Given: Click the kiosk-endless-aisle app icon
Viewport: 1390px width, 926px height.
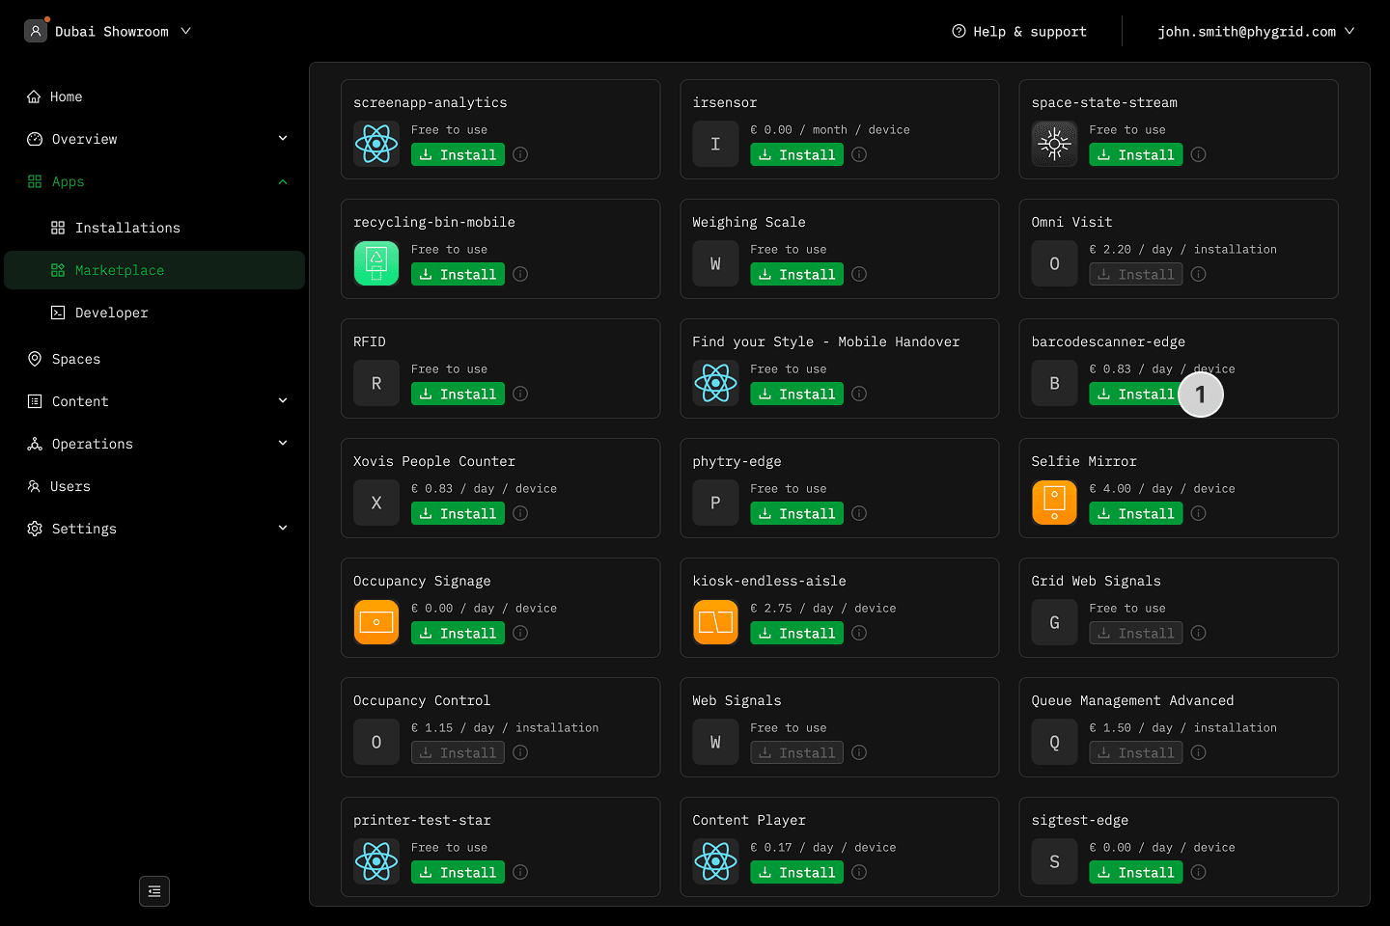Looking at the screenshot, I should pos(715,622).
